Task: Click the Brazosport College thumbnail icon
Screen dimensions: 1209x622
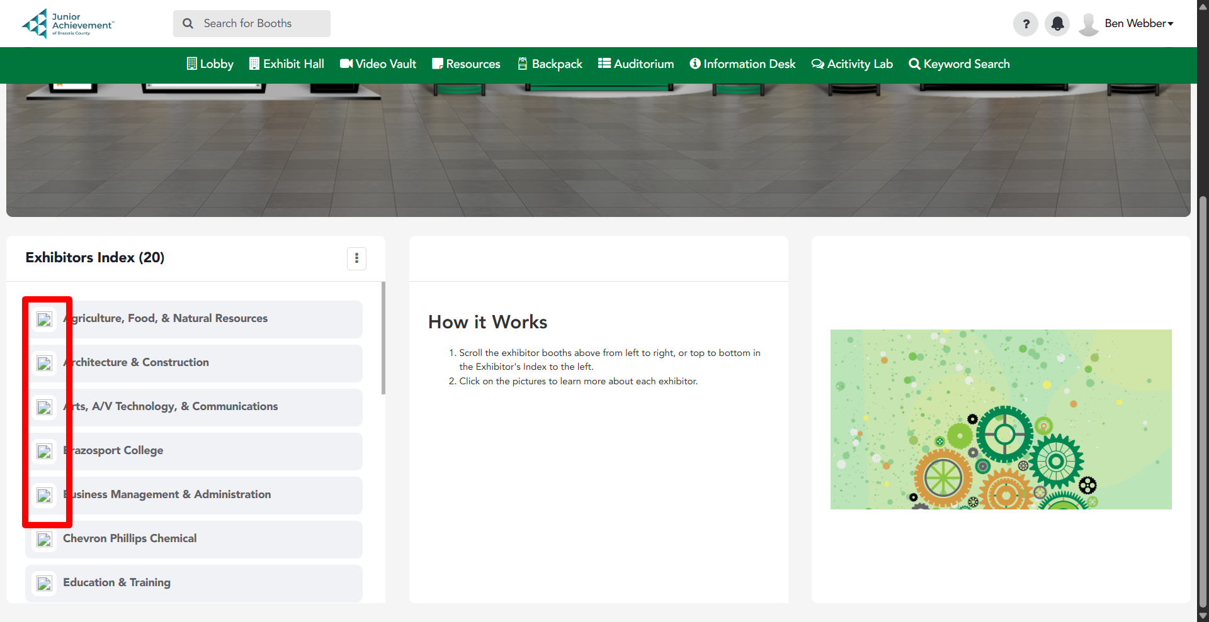Action: click(x=44, y=452)
